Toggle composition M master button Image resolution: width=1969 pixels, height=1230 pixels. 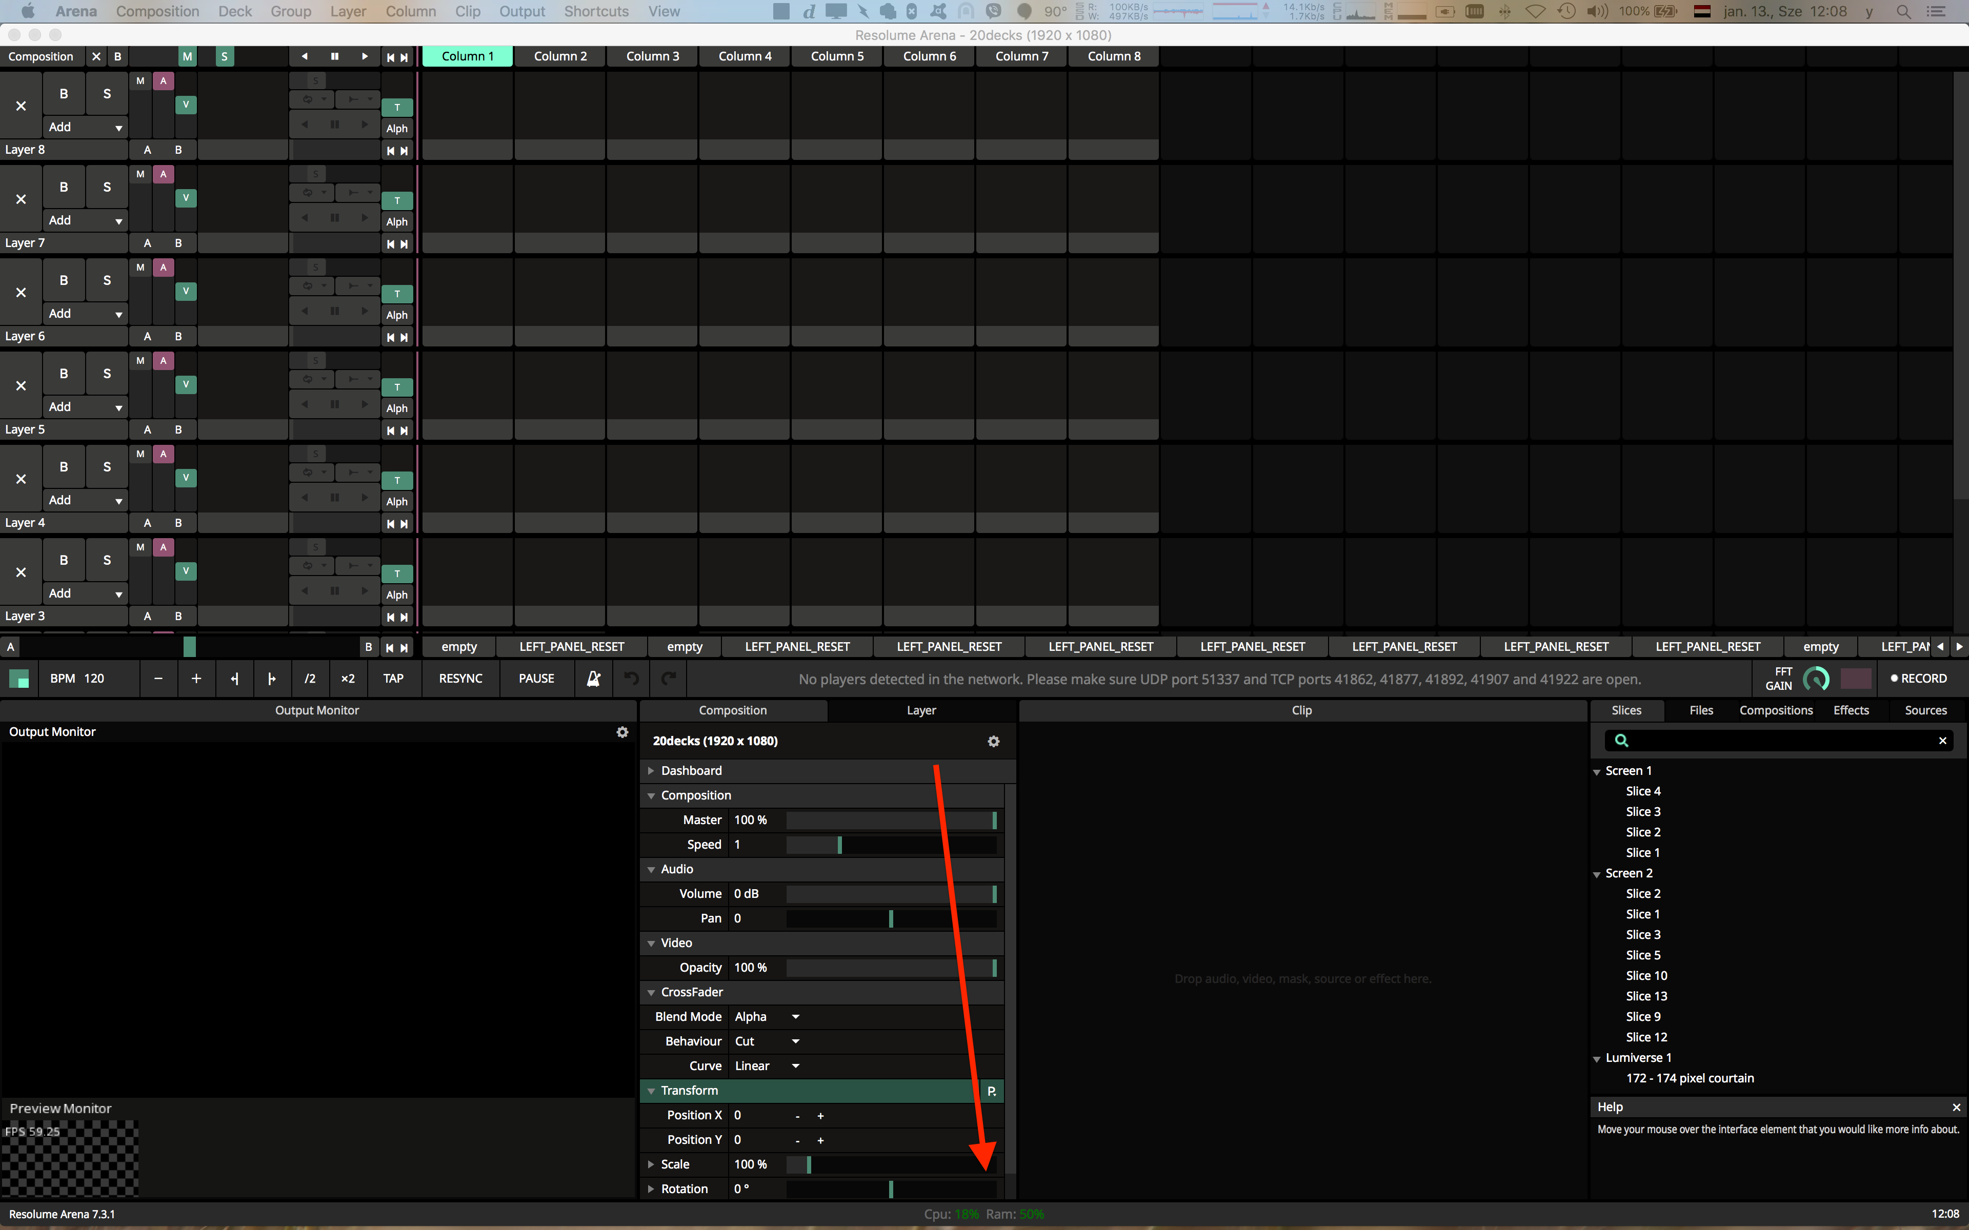pos(188,56)
